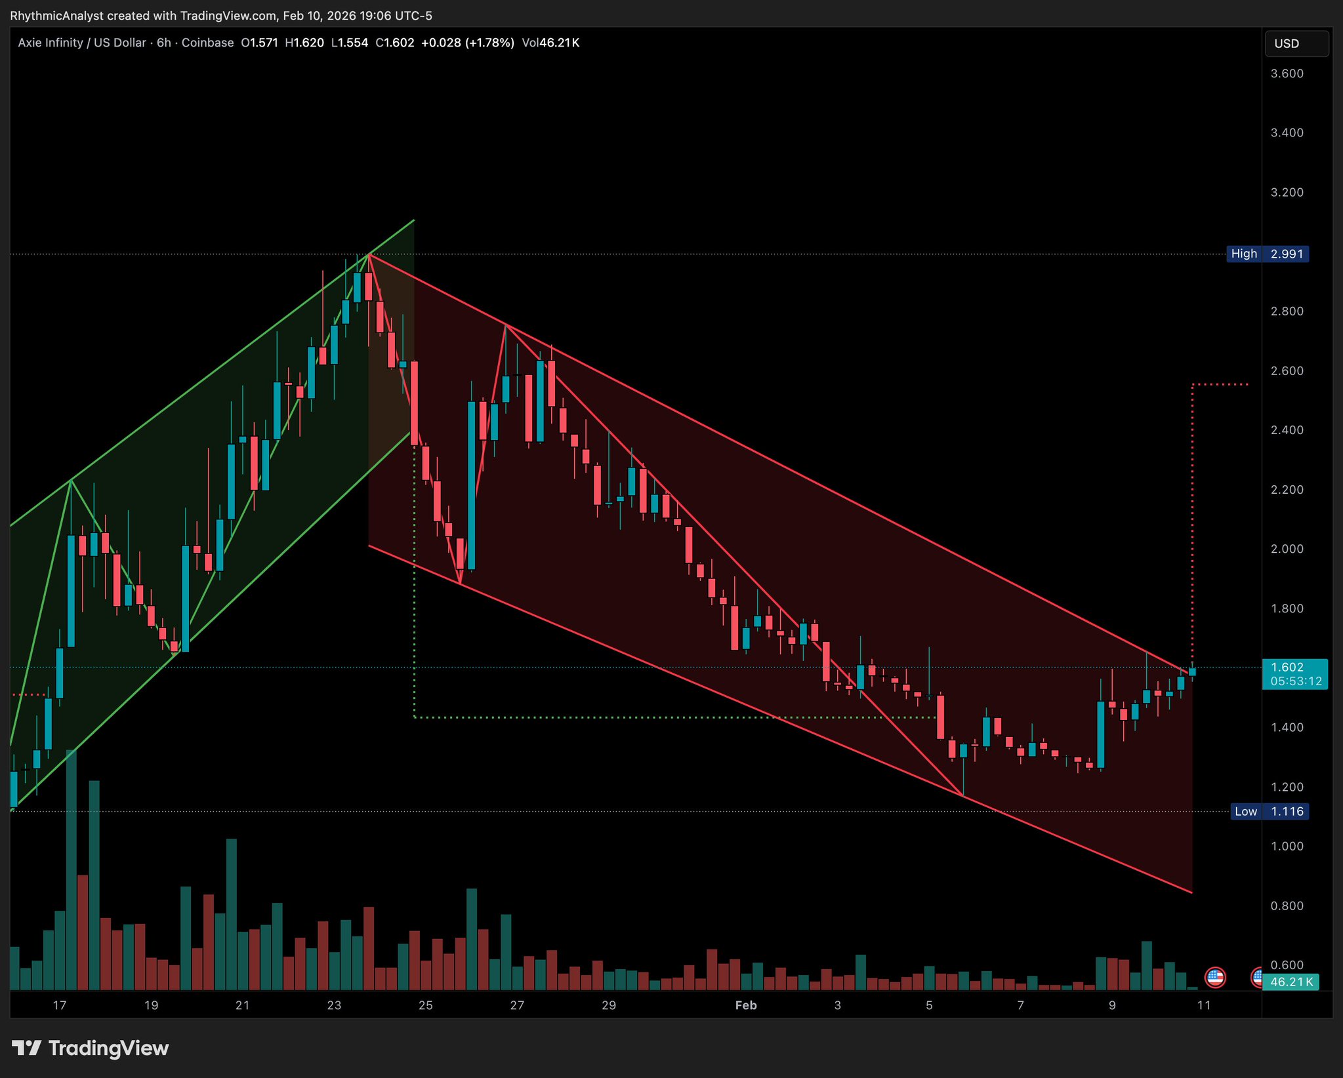Viewport: 1343px width, 1078px height.
Task: Click the High 2.991 price label
Action: pyautogui.click(x=1267, y=254)
